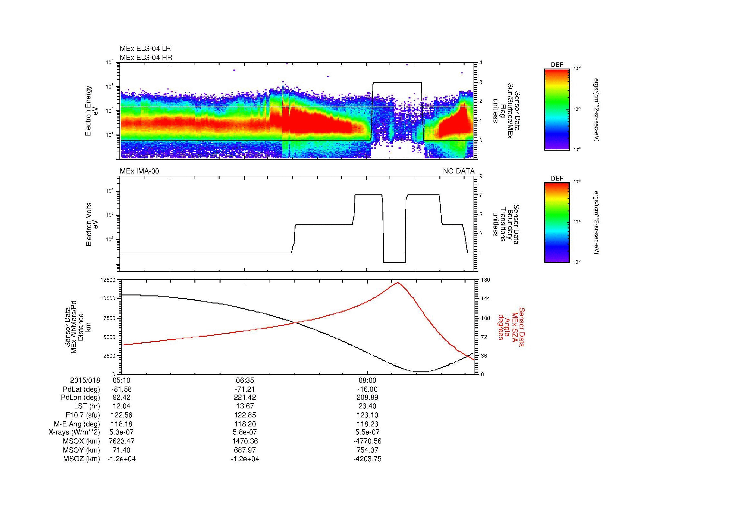Image resolution: width=753 pixels, height=532 pixels.
Task: Click the PdLon value "208.89"
Action: (368, 397)
